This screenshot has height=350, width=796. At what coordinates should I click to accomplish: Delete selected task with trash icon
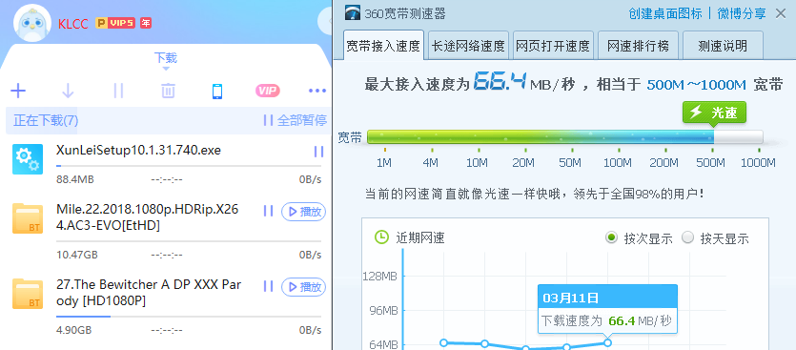pyautogui.click(x=168, y=92)
